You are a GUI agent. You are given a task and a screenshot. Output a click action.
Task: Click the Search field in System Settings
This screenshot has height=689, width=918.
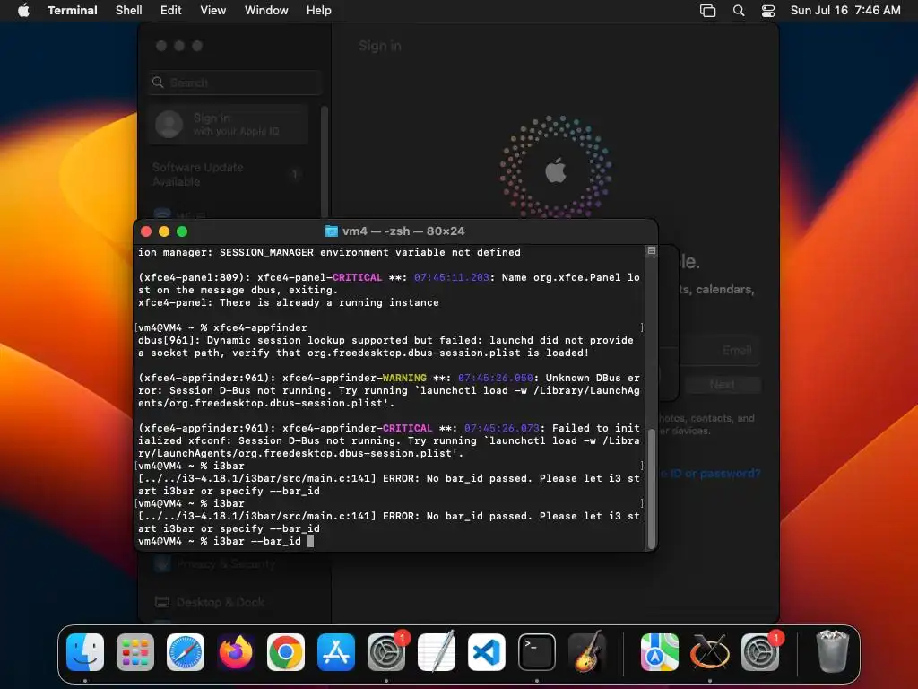(235, 83)
